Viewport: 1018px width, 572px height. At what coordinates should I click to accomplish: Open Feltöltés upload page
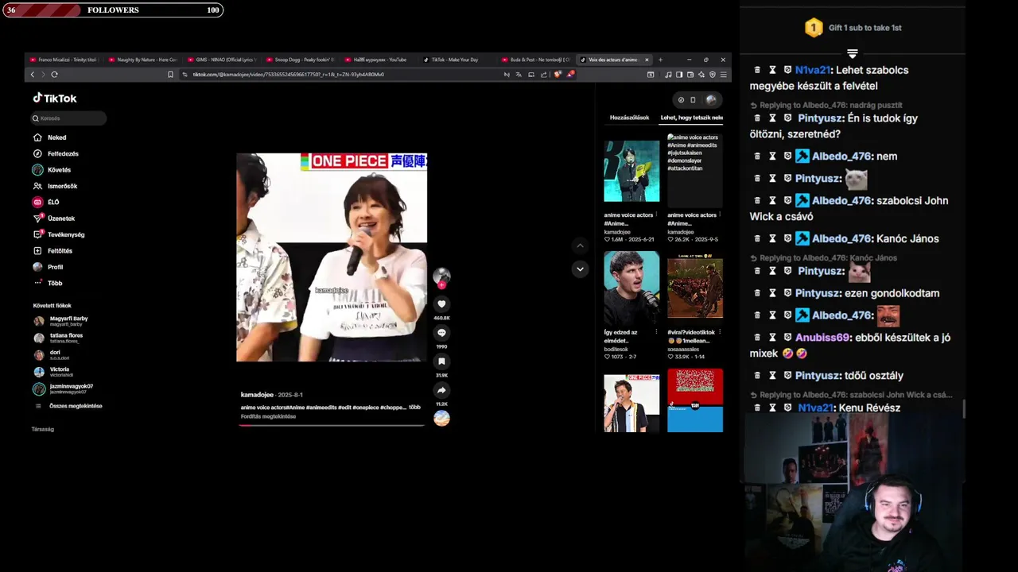coord(52,251)
